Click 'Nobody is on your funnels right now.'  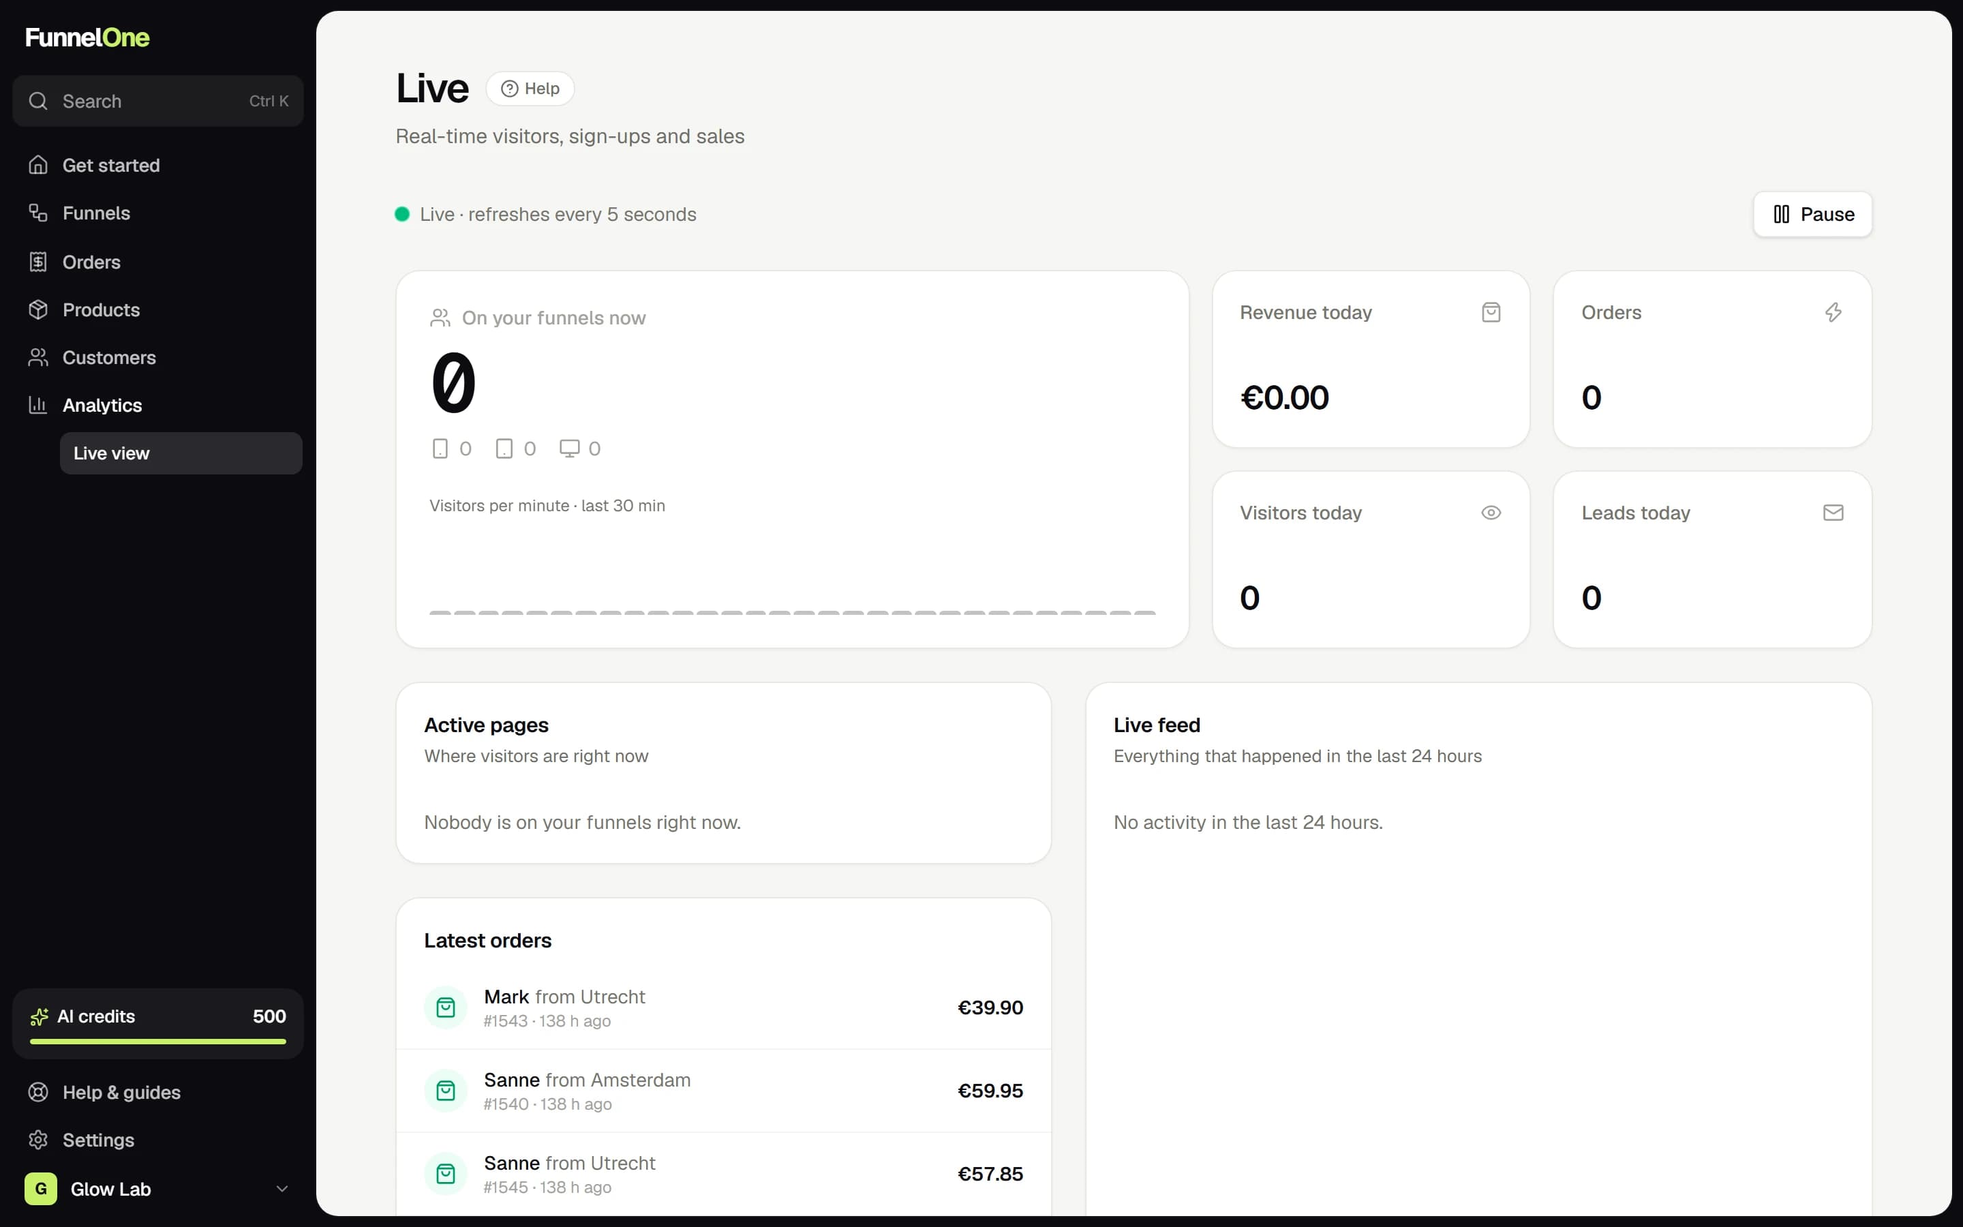(582, 822)
